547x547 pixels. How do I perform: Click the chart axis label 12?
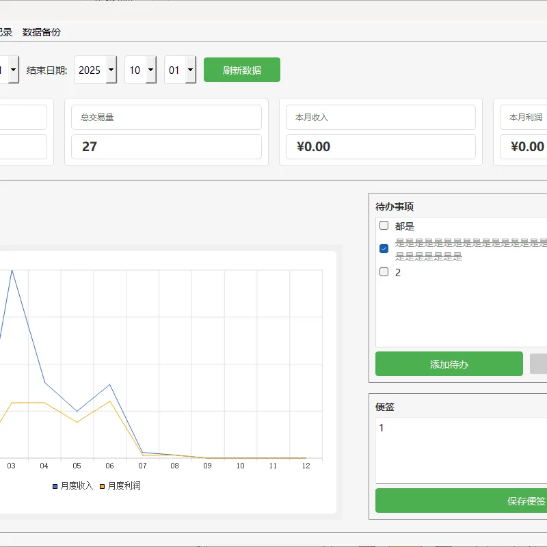(306, 466)
